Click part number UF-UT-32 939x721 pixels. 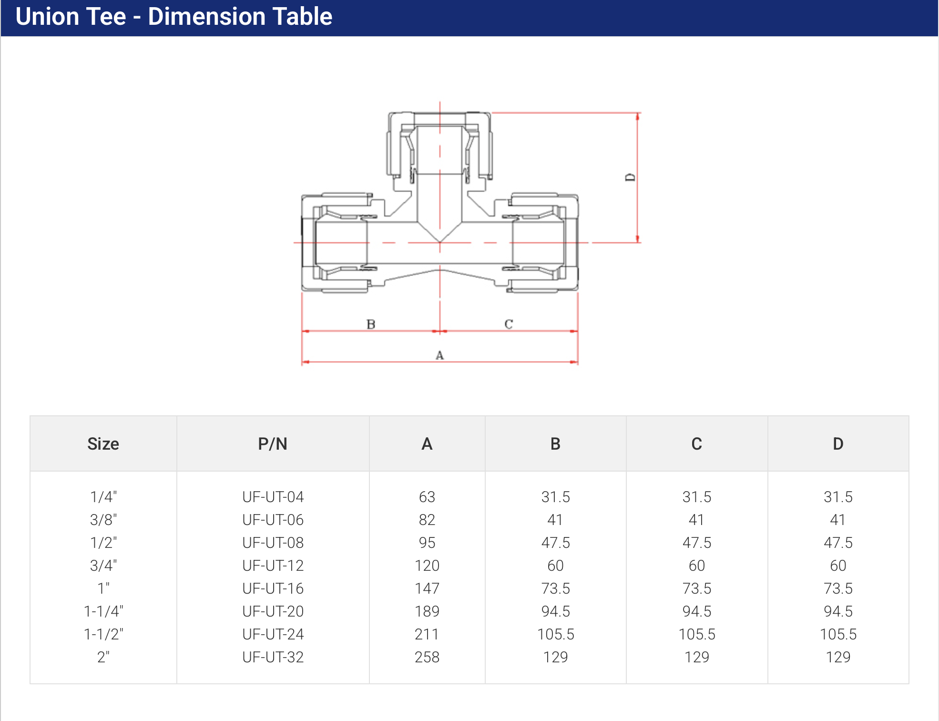[273, 657]
